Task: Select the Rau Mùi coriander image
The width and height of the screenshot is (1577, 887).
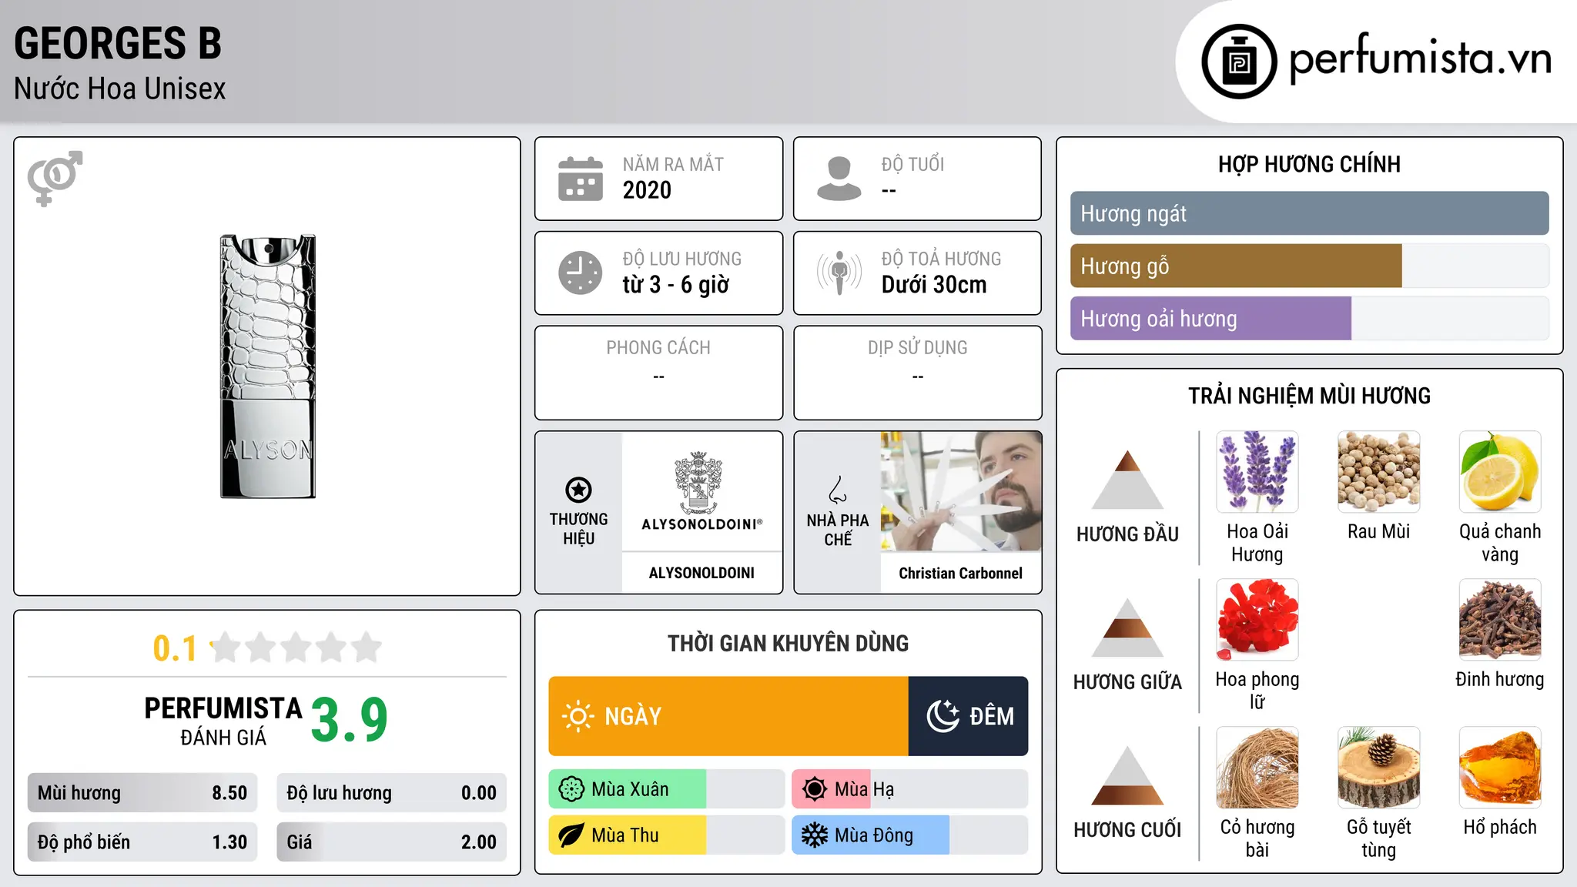Action: (1378, 472)
